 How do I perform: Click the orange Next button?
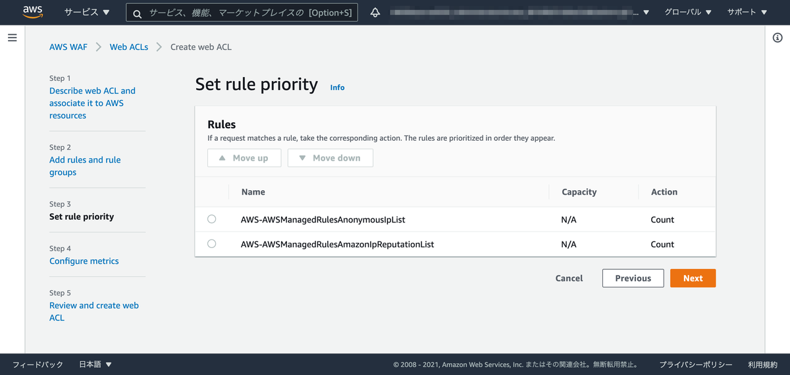tap(693, 278)
